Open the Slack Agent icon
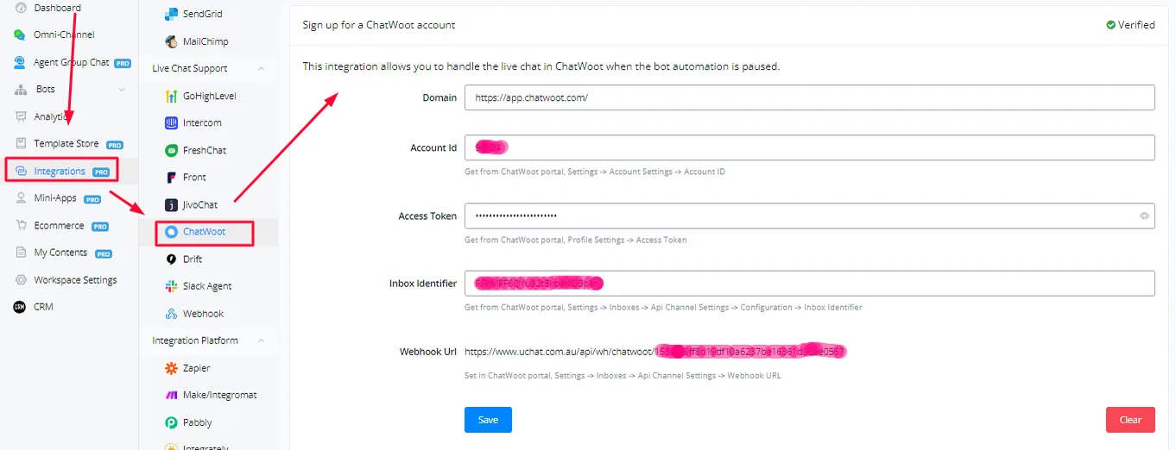This screenshot has height=450, width=1176. 171,286
